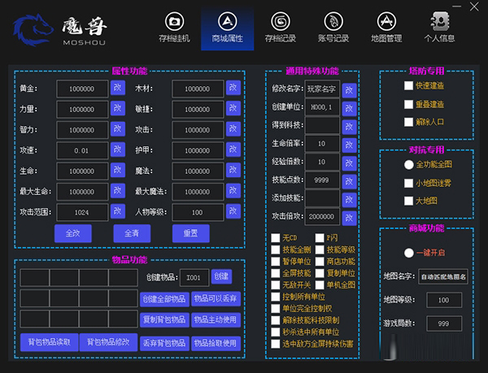Enable the 选中敌方全屏持续伤害 checkbox

coord(276,344)
